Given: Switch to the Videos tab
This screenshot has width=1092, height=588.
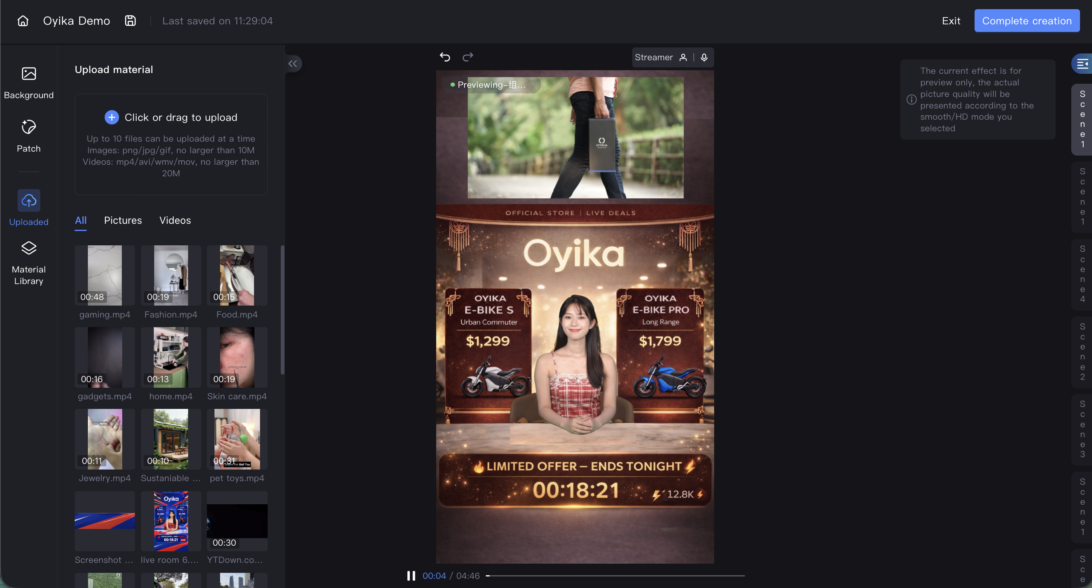Looking at the screenshot, I should pyautogui.click(x=175, y=221).
